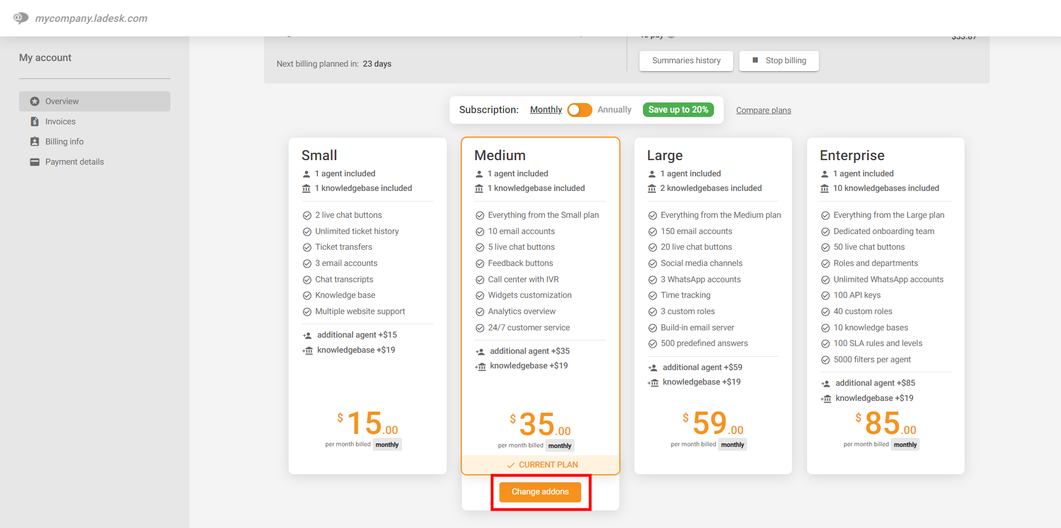1061x528 pixels.
Task: Click the Stop billing square icon
Action: point(755,60)
